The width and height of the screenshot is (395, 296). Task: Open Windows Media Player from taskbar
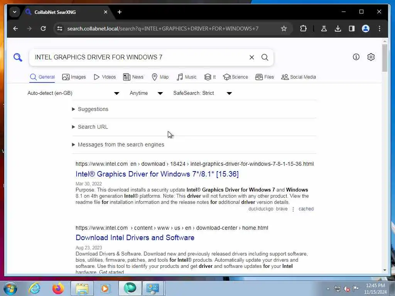point(105,288)
